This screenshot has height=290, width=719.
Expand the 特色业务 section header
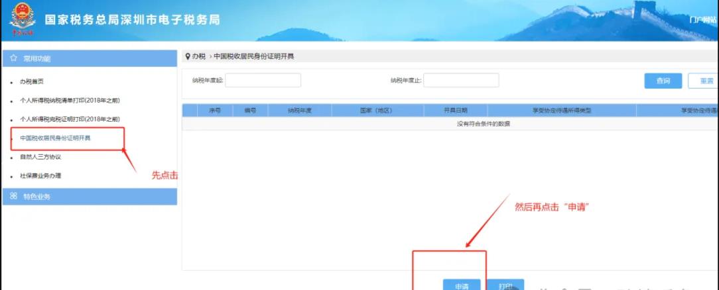pyautogui.click(x=90, y=197)
